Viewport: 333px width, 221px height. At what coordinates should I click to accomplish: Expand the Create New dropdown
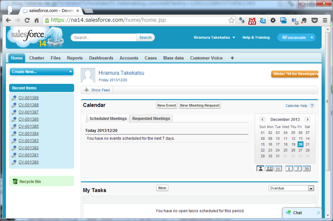(42, 72)
